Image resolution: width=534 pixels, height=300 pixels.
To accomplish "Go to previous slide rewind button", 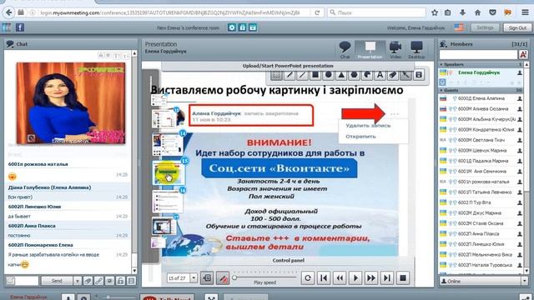I will (x=340, y=278).
